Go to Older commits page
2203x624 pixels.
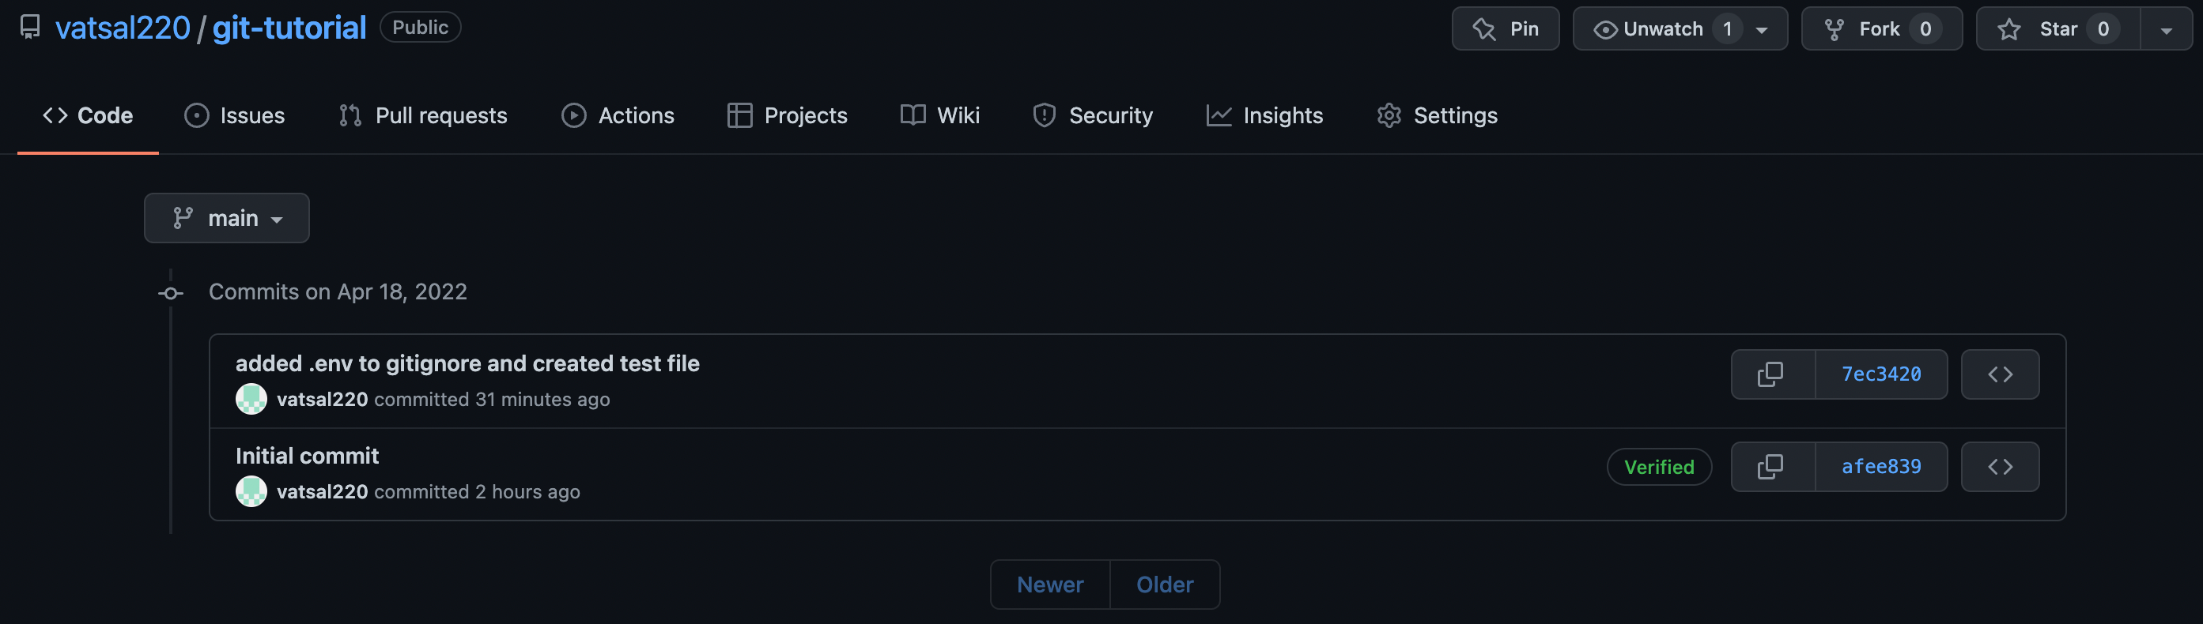pos(1164,585)
